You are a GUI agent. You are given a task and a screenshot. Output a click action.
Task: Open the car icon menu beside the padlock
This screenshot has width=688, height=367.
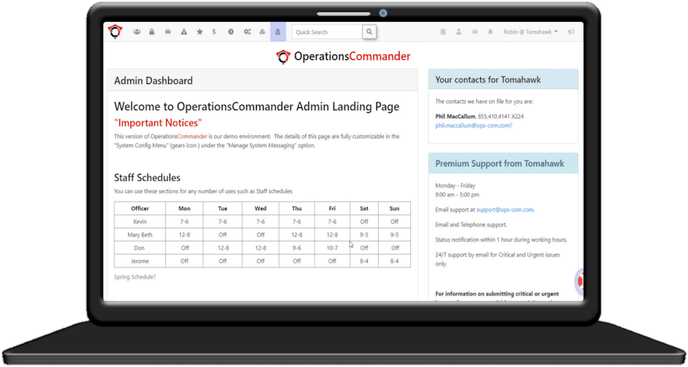168,32
